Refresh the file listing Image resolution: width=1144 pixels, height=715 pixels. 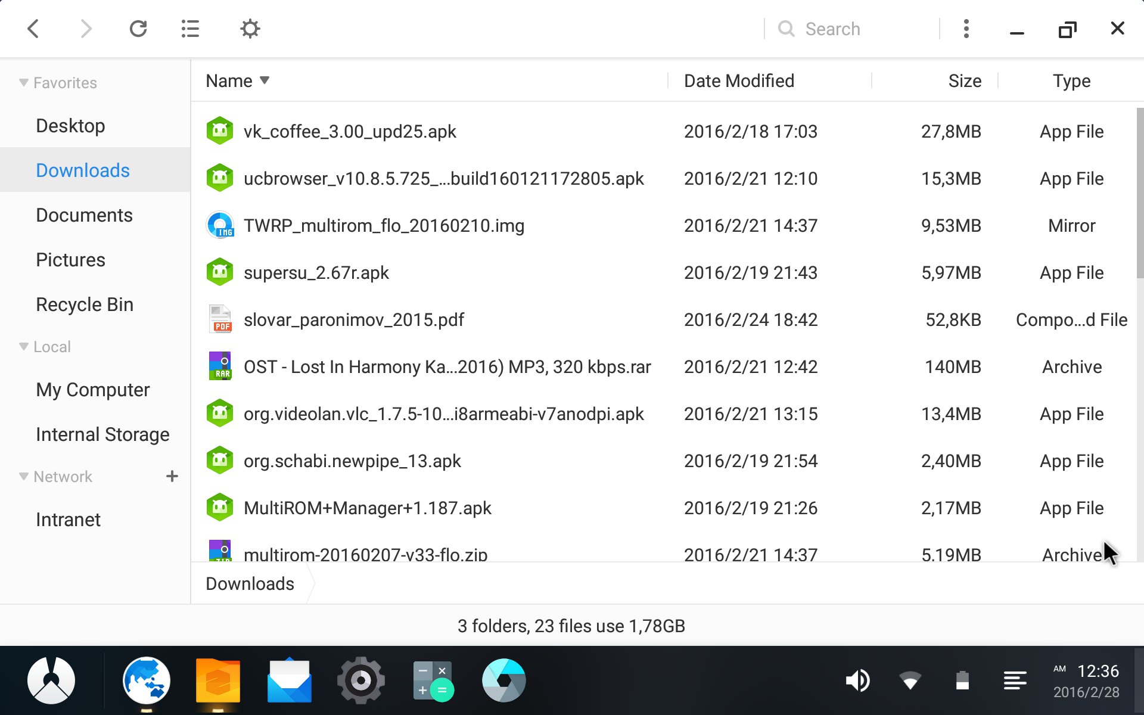pyautogui.click(x=138, y=29)
